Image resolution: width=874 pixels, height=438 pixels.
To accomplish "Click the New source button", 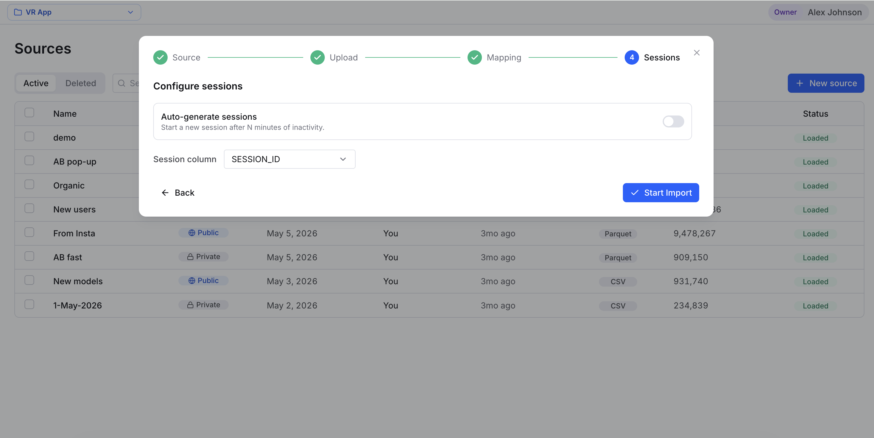I will (826, 83).
